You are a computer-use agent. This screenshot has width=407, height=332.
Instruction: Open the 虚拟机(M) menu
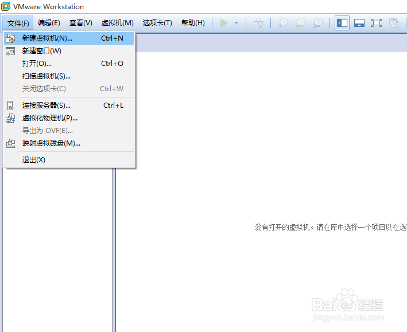click(x=117, y=23)
